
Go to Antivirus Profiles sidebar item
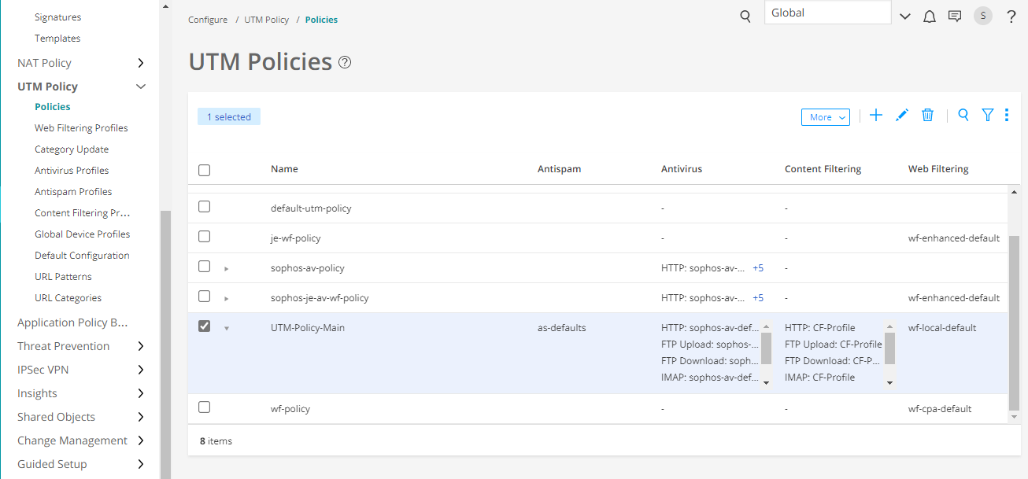click(x=72, y=170)
